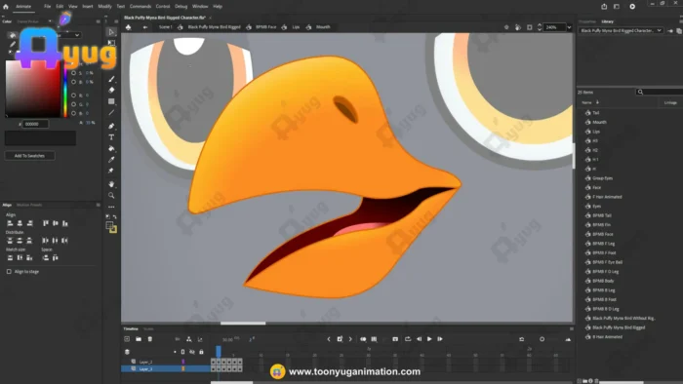Select Layer_2 in the timeline
This screenshot has height=384, width=683.
click(146, 362)
